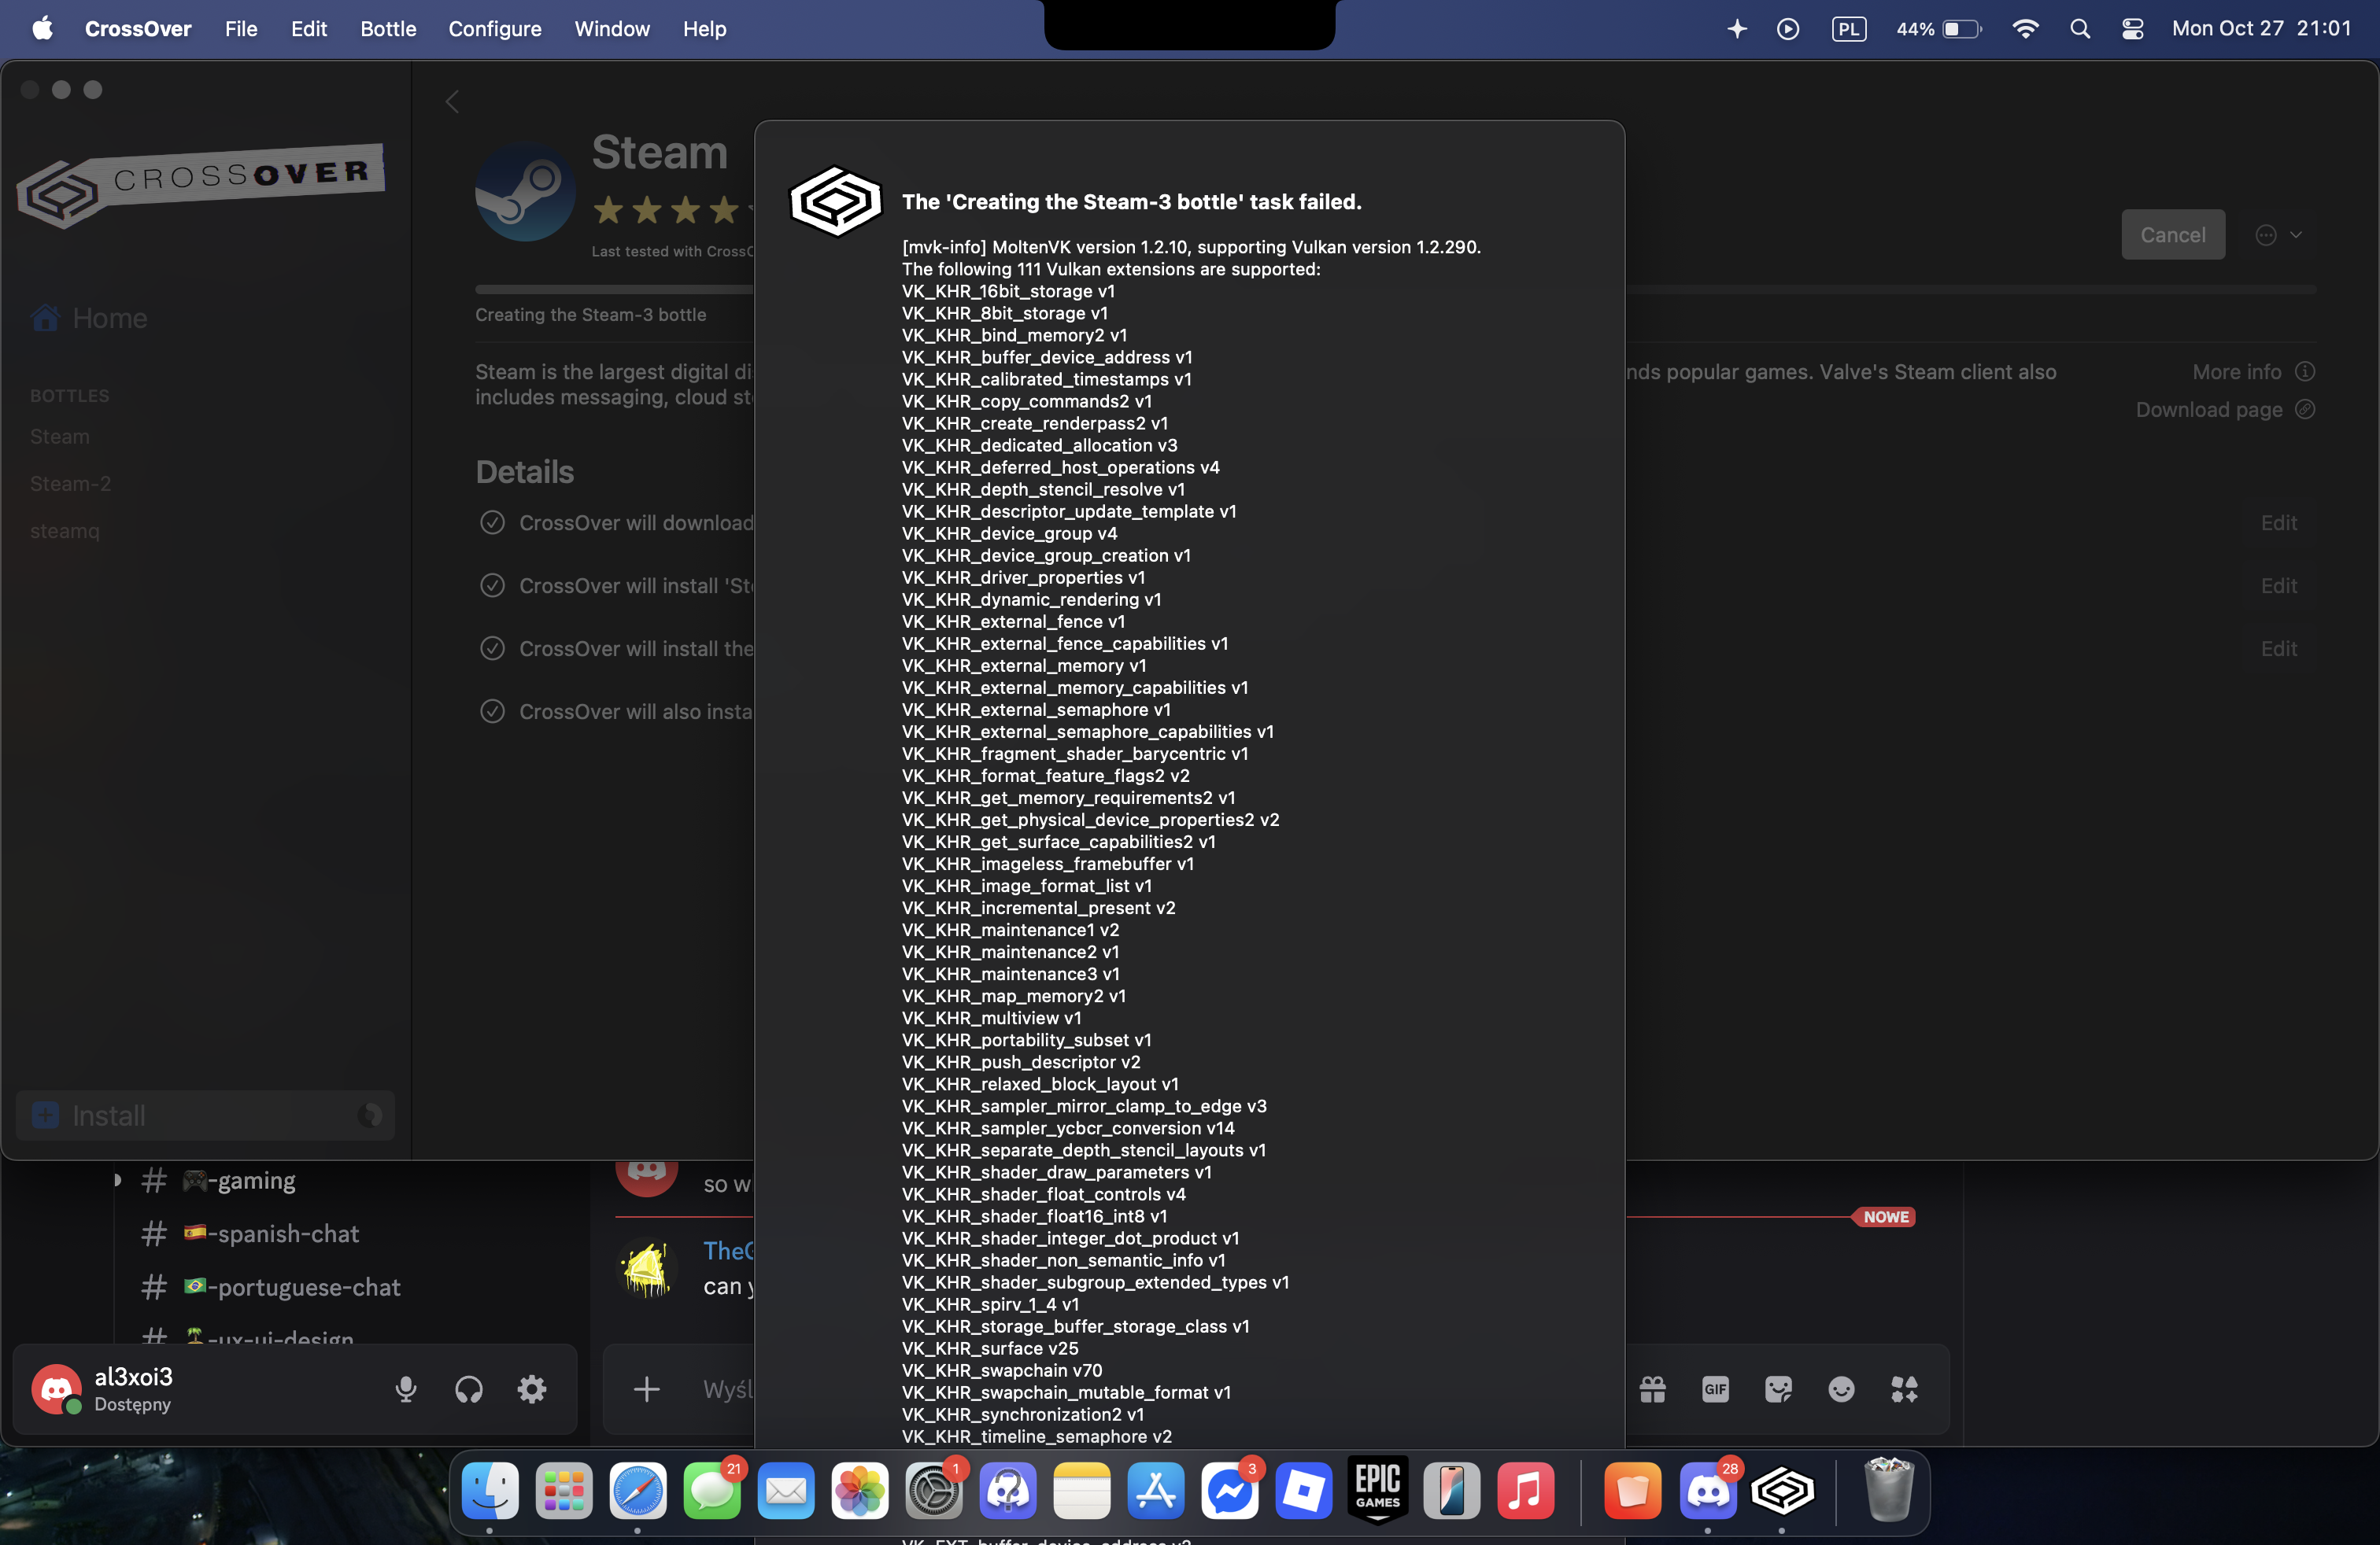
Task: Expand the gaming channel thread arrow
Action: pos(117,1180)
